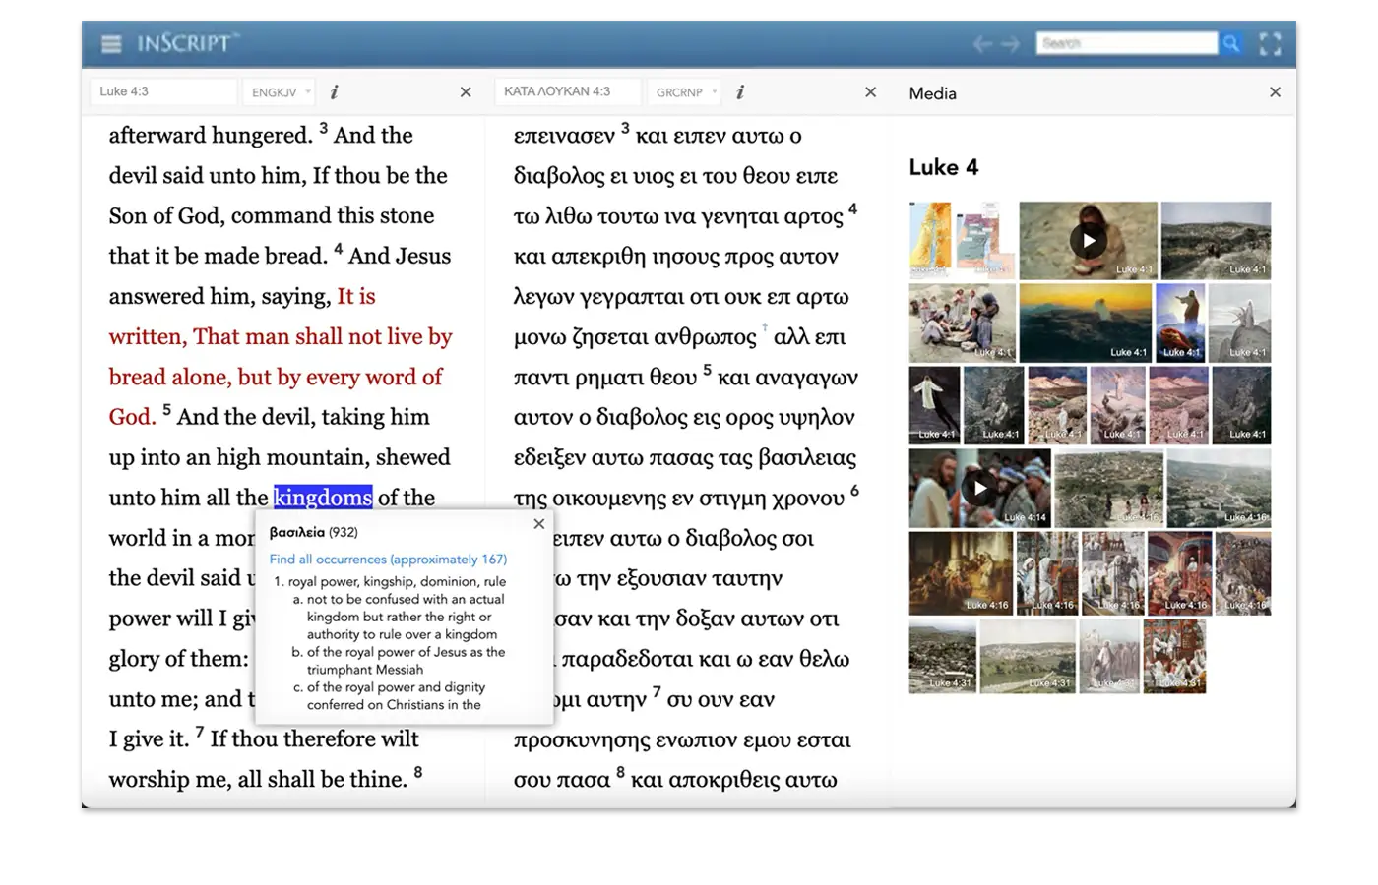Open a Luke 4:31 image thumbnail

(x=943, y=656)
